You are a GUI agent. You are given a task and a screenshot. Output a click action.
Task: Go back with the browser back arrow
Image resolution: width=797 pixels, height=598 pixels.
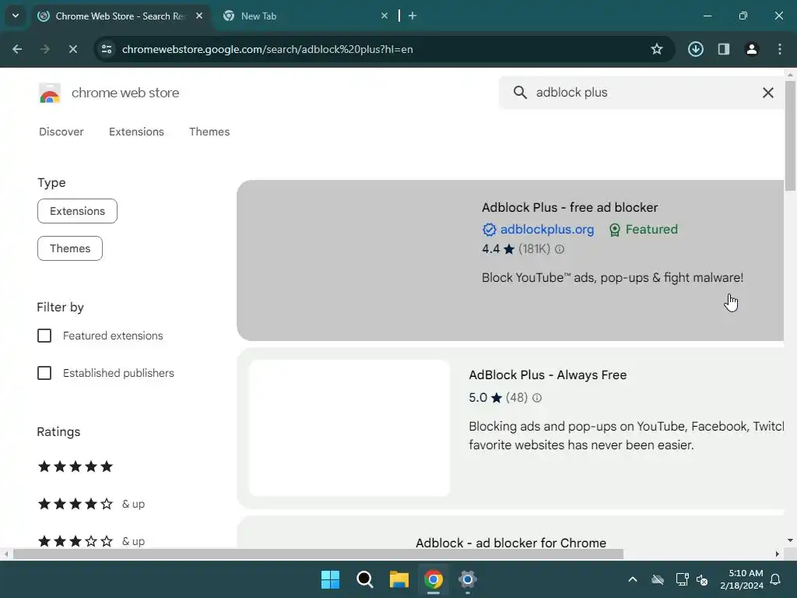click(x=17, y=49)
